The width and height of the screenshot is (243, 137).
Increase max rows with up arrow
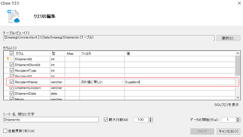[150, 118]
